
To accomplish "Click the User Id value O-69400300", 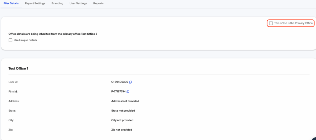I will (120, 82).
